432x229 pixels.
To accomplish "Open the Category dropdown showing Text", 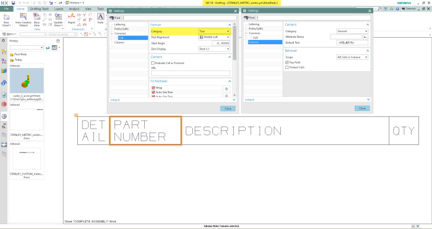I will coord(214,31).
